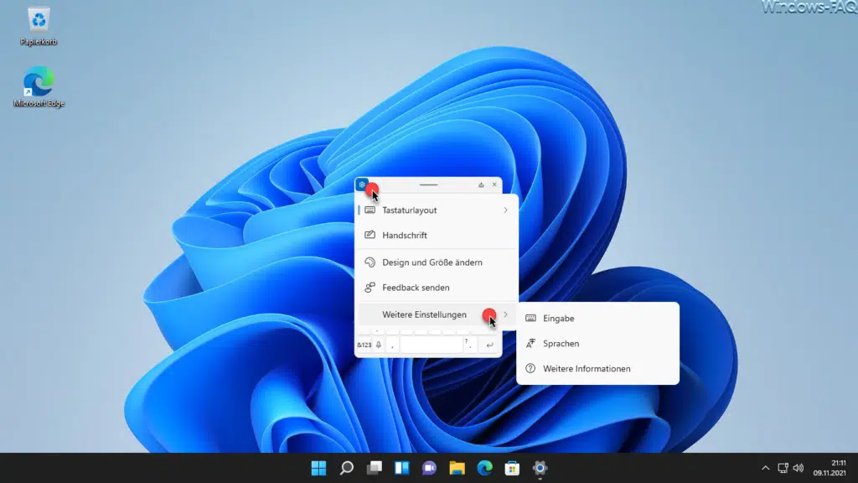Launch Microsoft Edge from the taskbar

pos(484,469)
